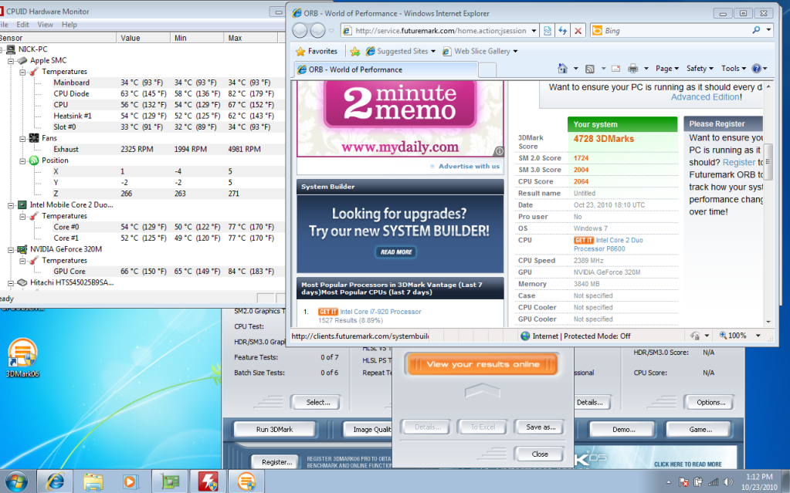The image size is (790, 493).
Task: Click the Internet Explorer forward arrow
Action: click(x=317, y=31)
